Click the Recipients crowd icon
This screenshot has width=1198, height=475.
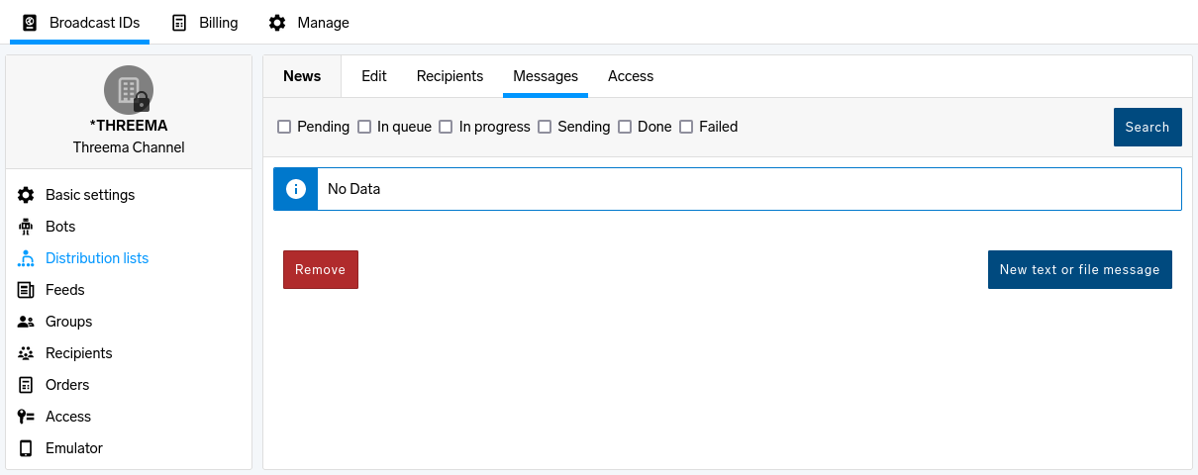point(26,353)
